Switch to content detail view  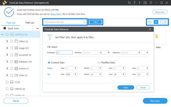pyautogui.click(x=165, y=22)
